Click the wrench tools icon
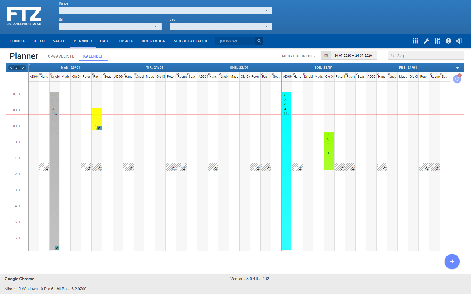This screenshot has height=294, width=471. click(426, 41)
